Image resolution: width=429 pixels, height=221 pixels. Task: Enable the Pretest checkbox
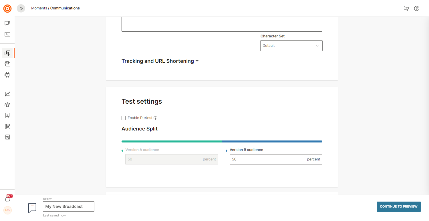[x=124, y=118]
